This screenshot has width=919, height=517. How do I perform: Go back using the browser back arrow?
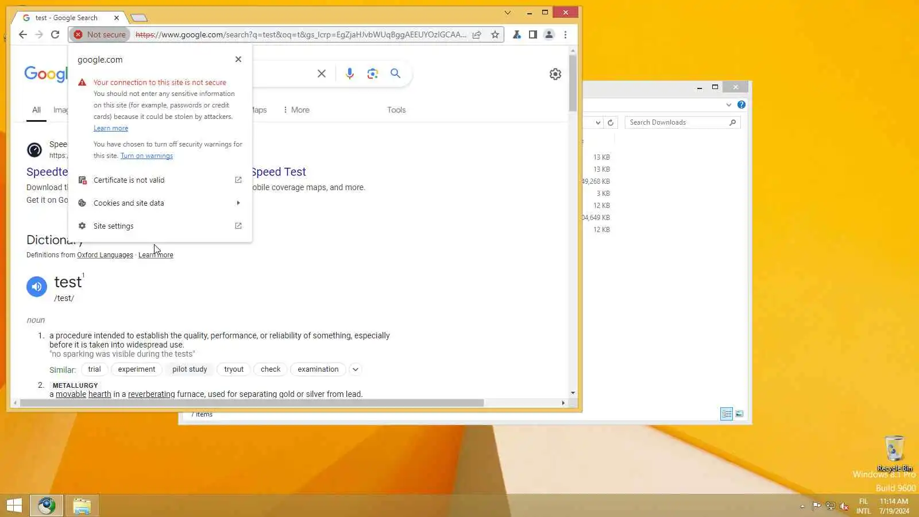pyautogui.click(x=22, y=34)
